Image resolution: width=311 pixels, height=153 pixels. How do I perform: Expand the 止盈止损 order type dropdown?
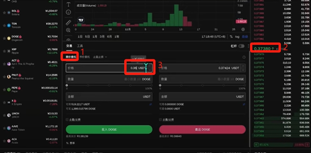[x=100, y=57]
